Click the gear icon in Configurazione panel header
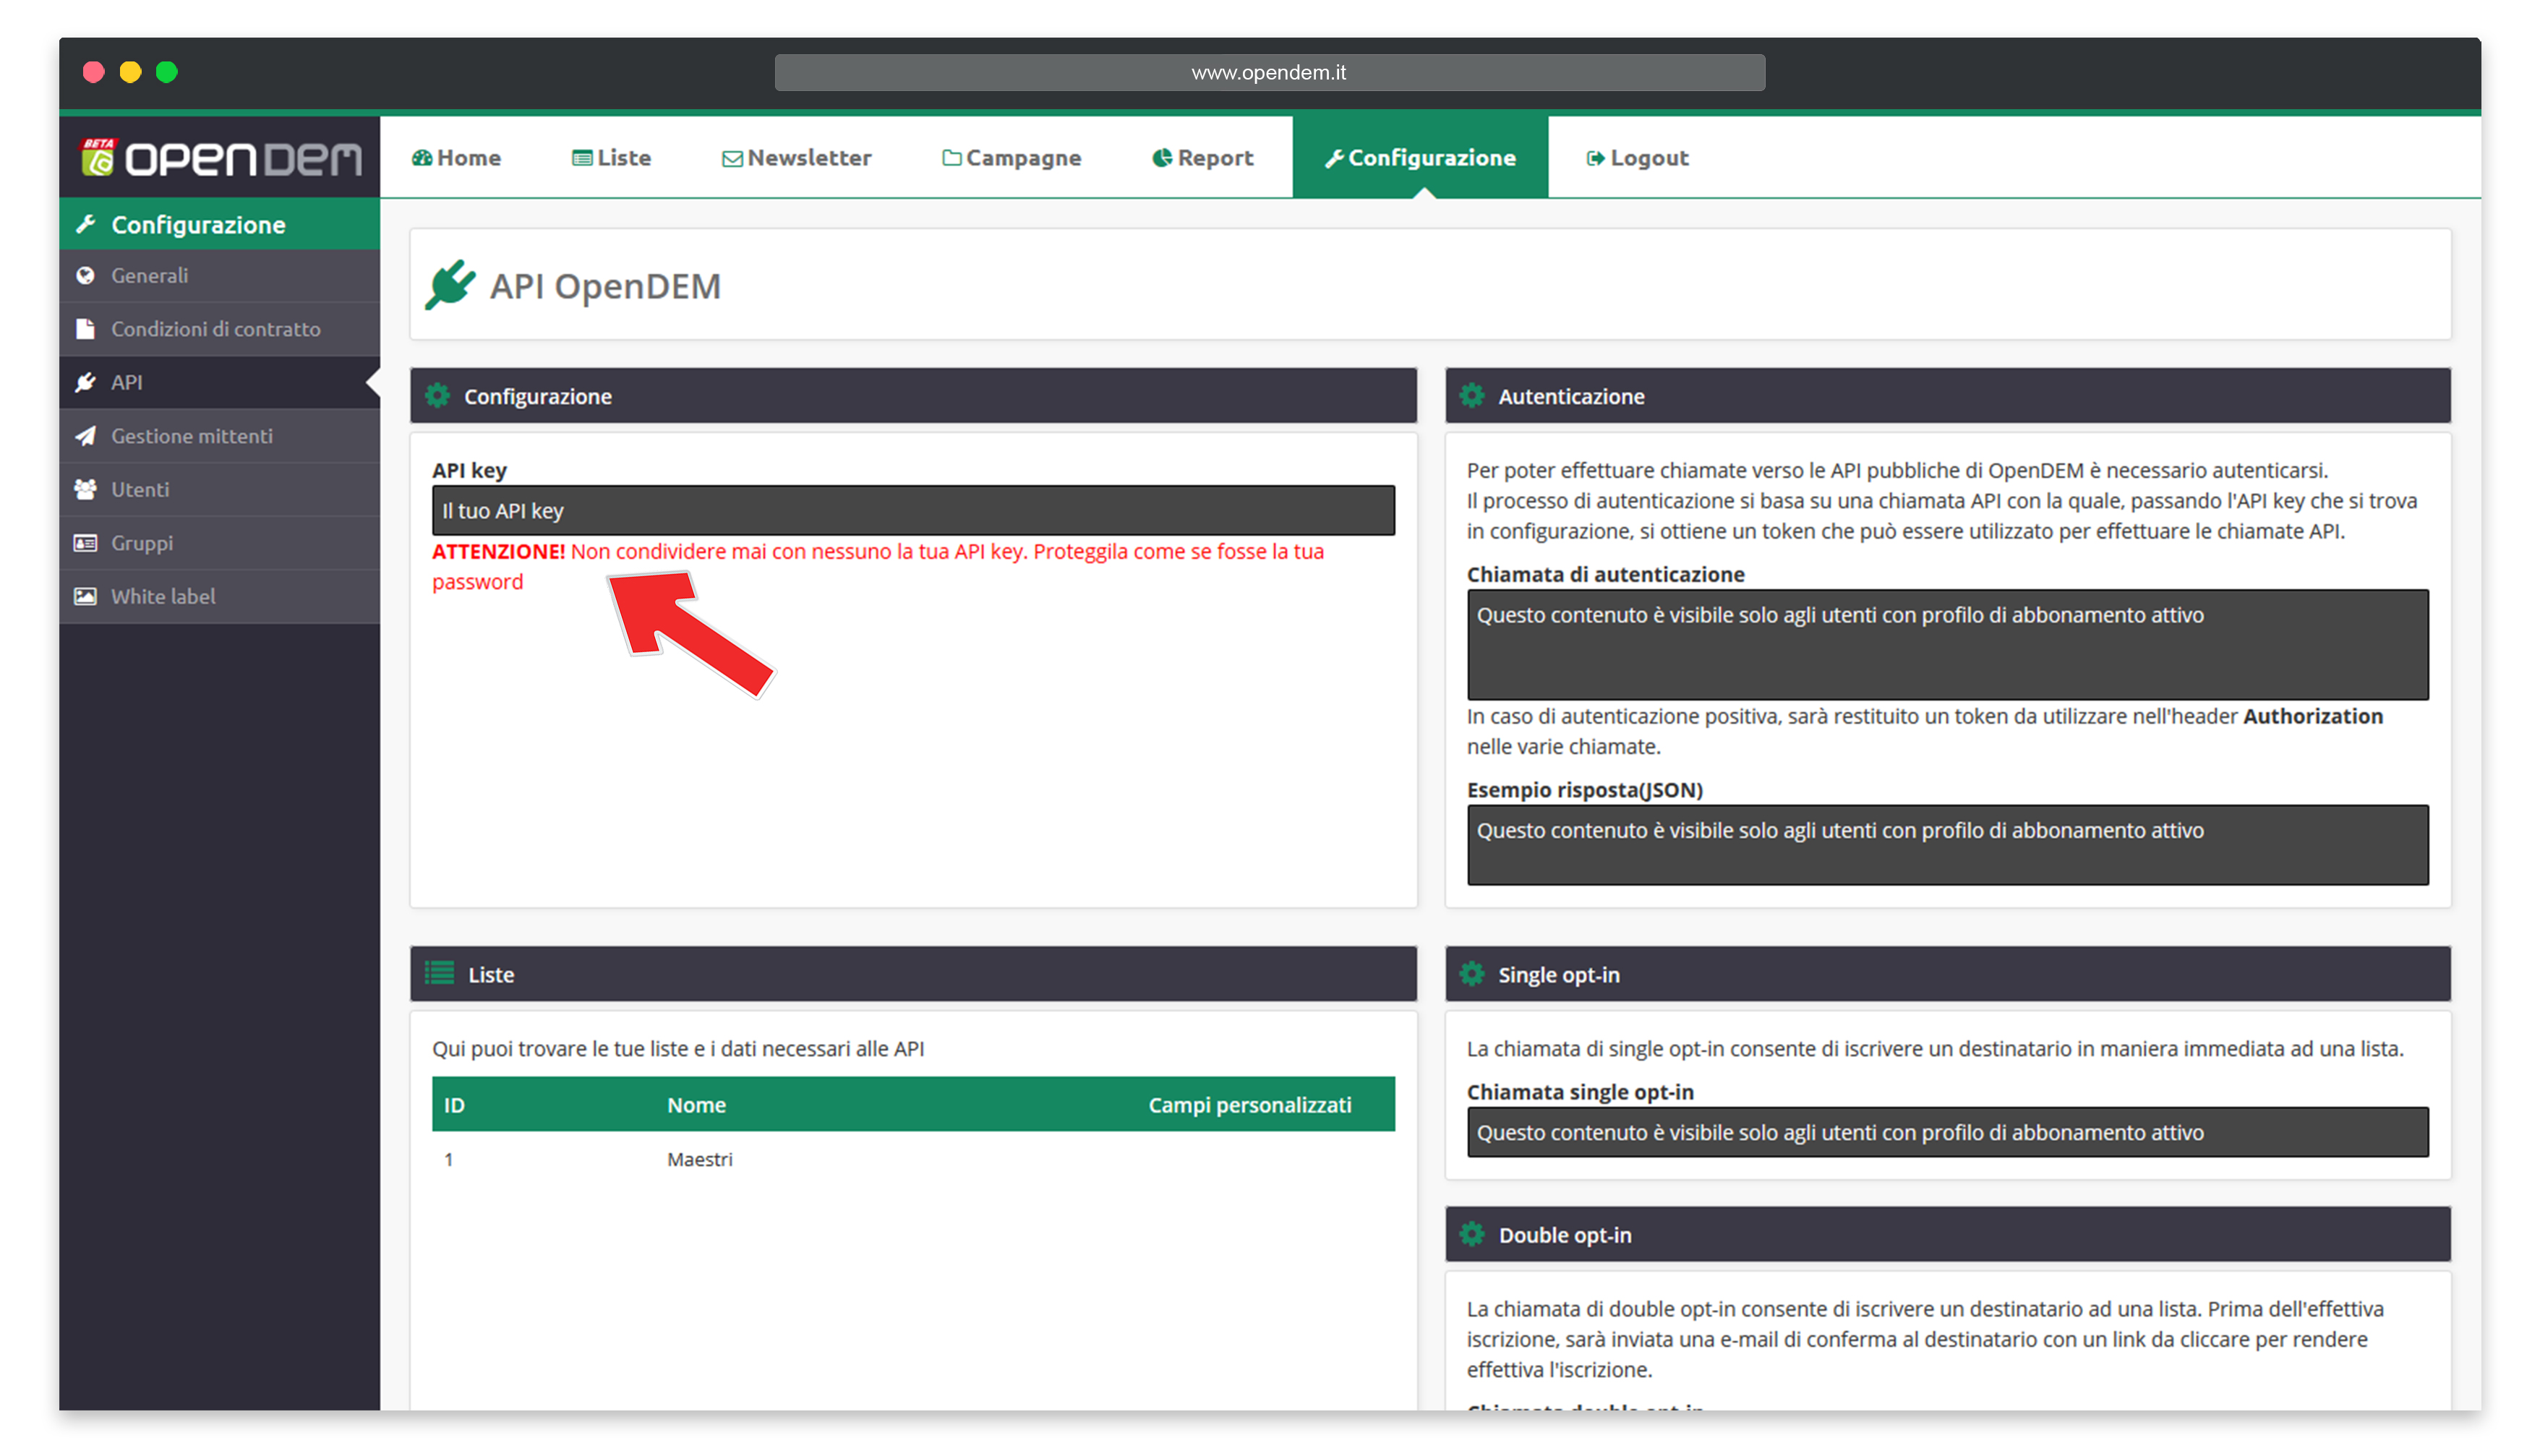 [437, 396]
